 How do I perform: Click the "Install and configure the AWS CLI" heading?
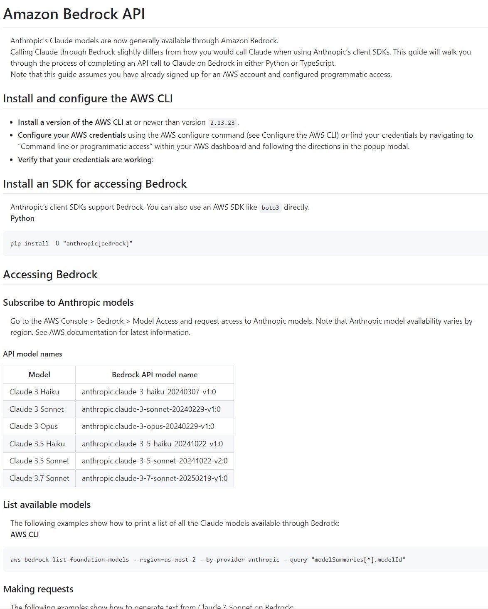tap(88, 99)
